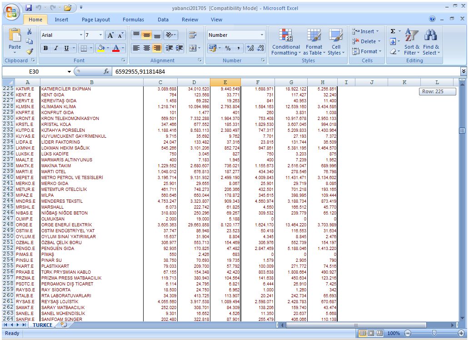Apply Percent Style format
Screen dimensions: 469x340
click(x=228, y=48)
